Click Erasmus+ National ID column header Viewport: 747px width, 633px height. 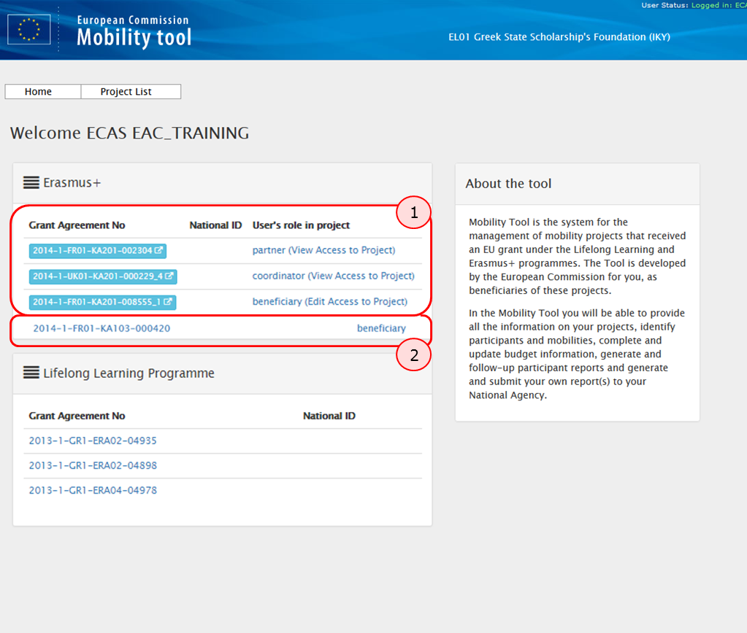216,225
